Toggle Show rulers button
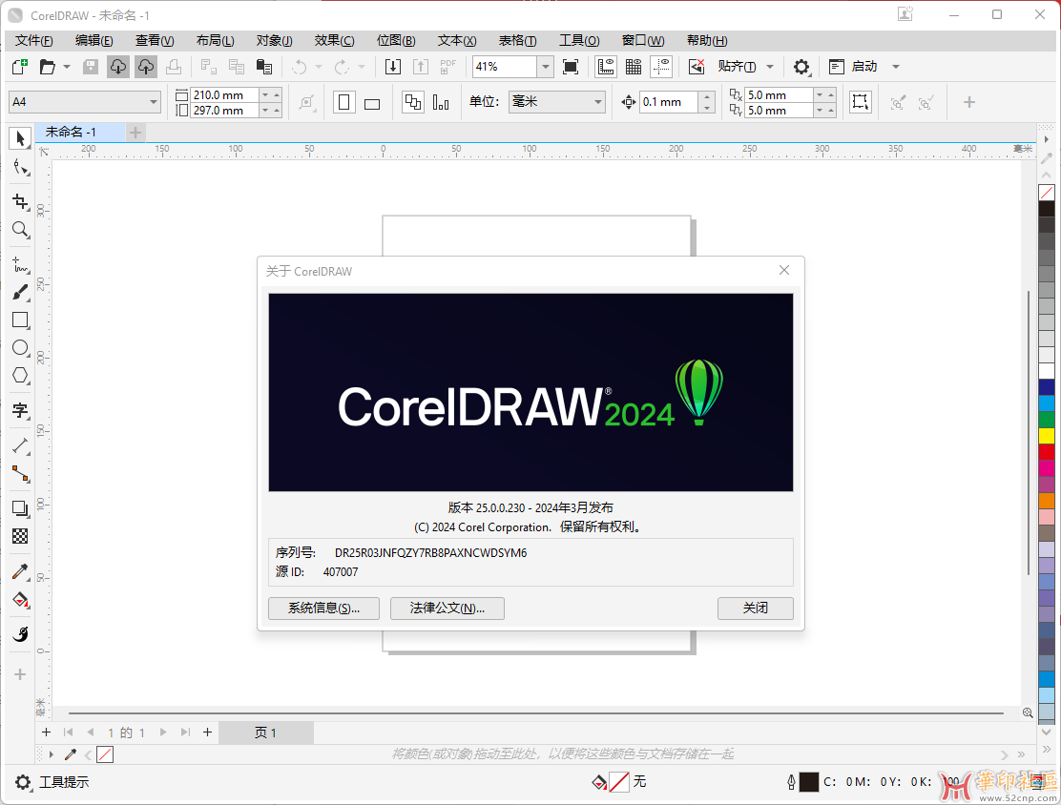This screenshot has width=1061, height=805. pyautogui.click(x=606, y=67)
